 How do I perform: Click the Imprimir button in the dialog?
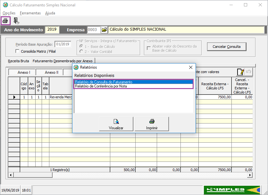152,124
